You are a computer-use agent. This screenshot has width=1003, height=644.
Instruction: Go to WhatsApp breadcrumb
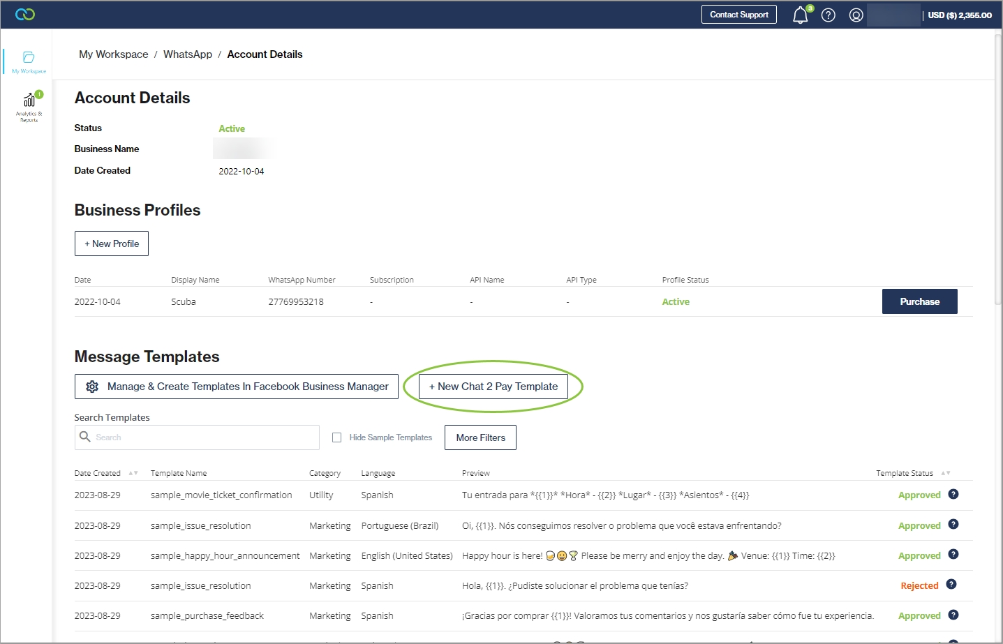(188, 54)
